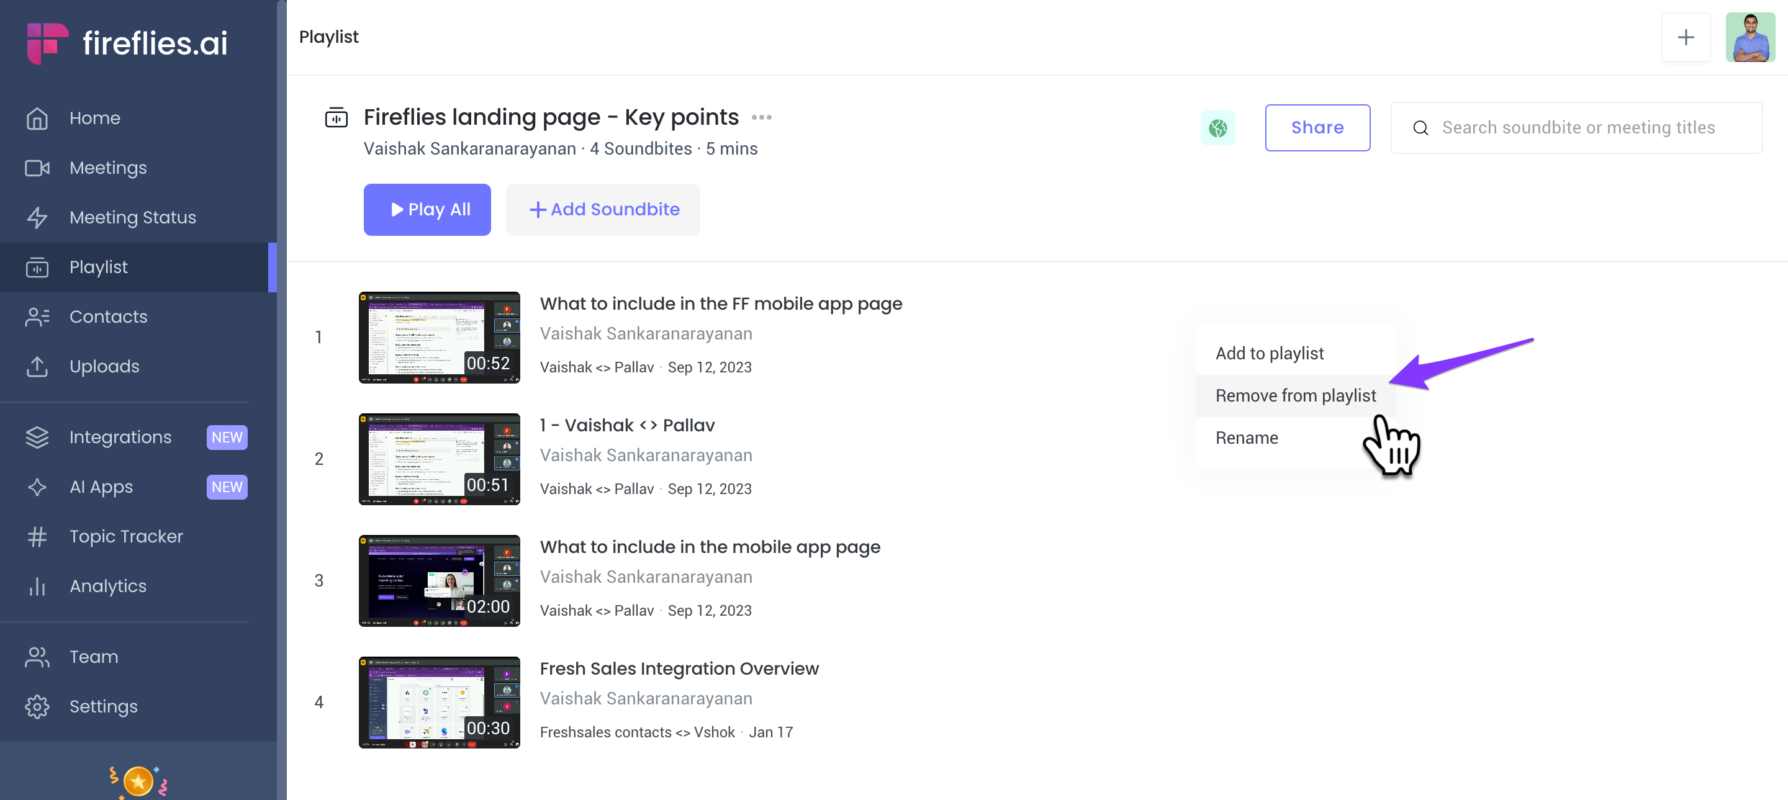Click the Uploads arrow icon
This screenshot has height=800, width=1788.
coord(37,366)
